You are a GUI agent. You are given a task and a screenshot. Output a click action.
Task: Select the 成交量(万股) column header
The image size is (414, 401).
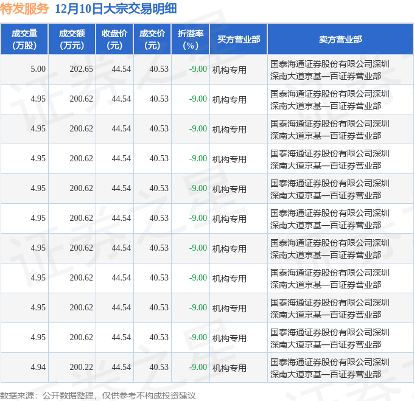(x=24, y=40)
